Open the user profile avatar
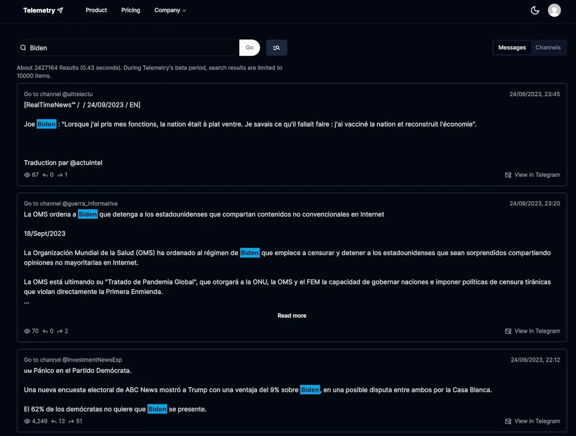Viewport: 576px width, 436px height. click(x=554, y=10)
